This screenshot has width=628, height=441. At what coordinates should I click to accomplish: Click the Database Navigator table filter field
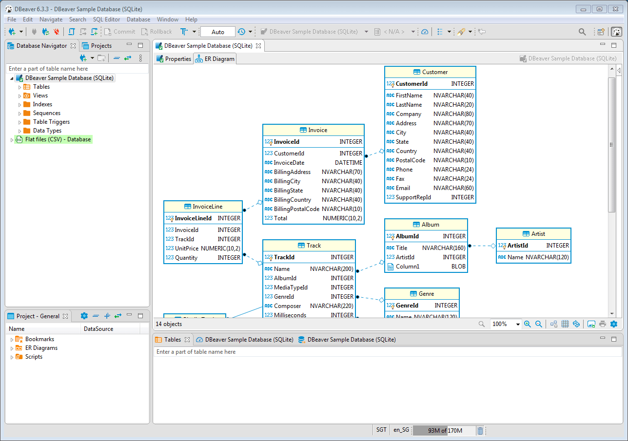(77, 69)
